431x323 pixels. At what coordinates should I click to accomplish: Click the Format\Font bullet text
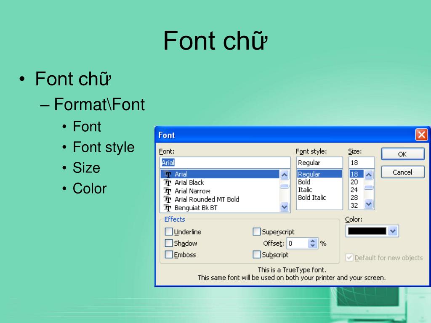point(99,104)
